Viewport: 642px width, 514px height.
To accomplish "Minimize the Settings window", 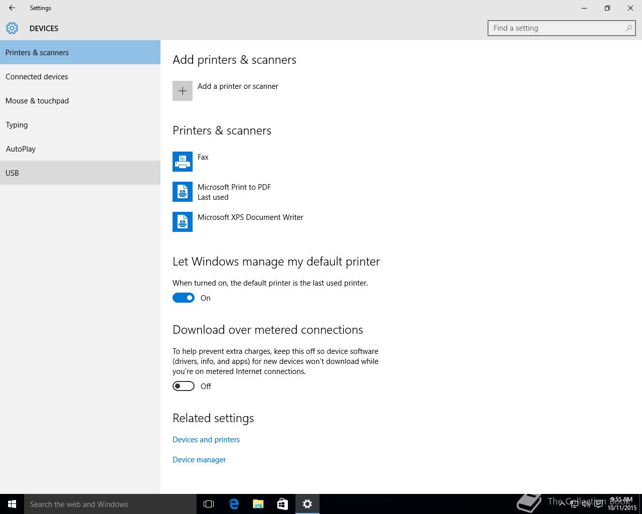I will pos(584,8).
